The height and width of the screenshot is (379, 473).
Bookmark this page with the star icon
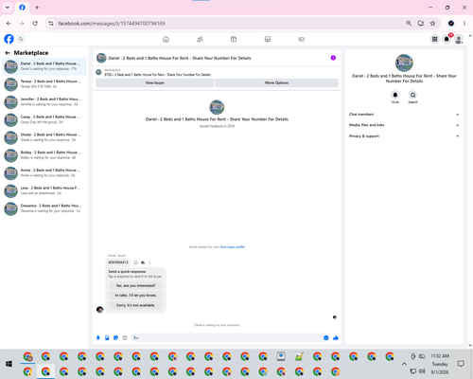coord(433,24)
